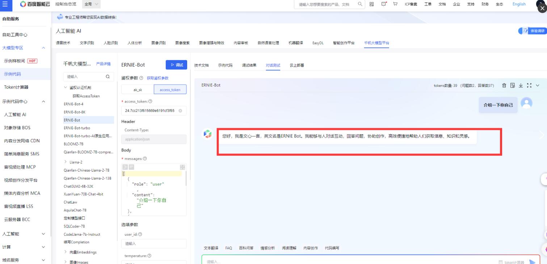Open the shopping cart icon

click(x=395, y=4)
